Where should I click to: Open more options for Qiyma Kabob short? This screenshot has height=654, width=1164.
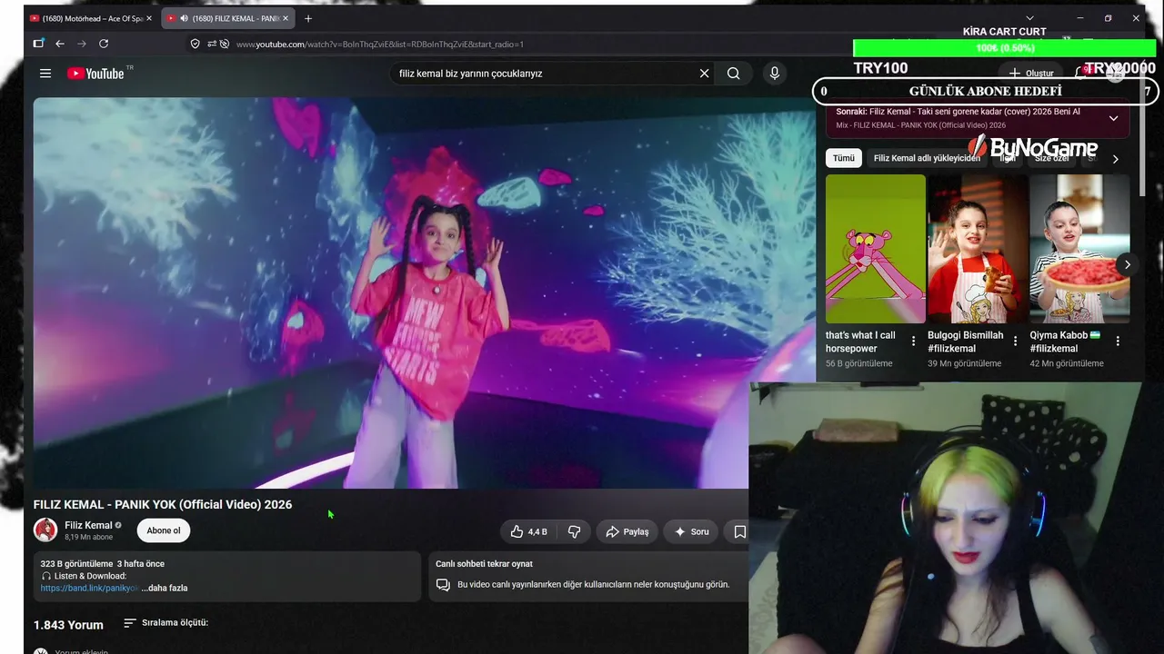[x=1118, y=342]
